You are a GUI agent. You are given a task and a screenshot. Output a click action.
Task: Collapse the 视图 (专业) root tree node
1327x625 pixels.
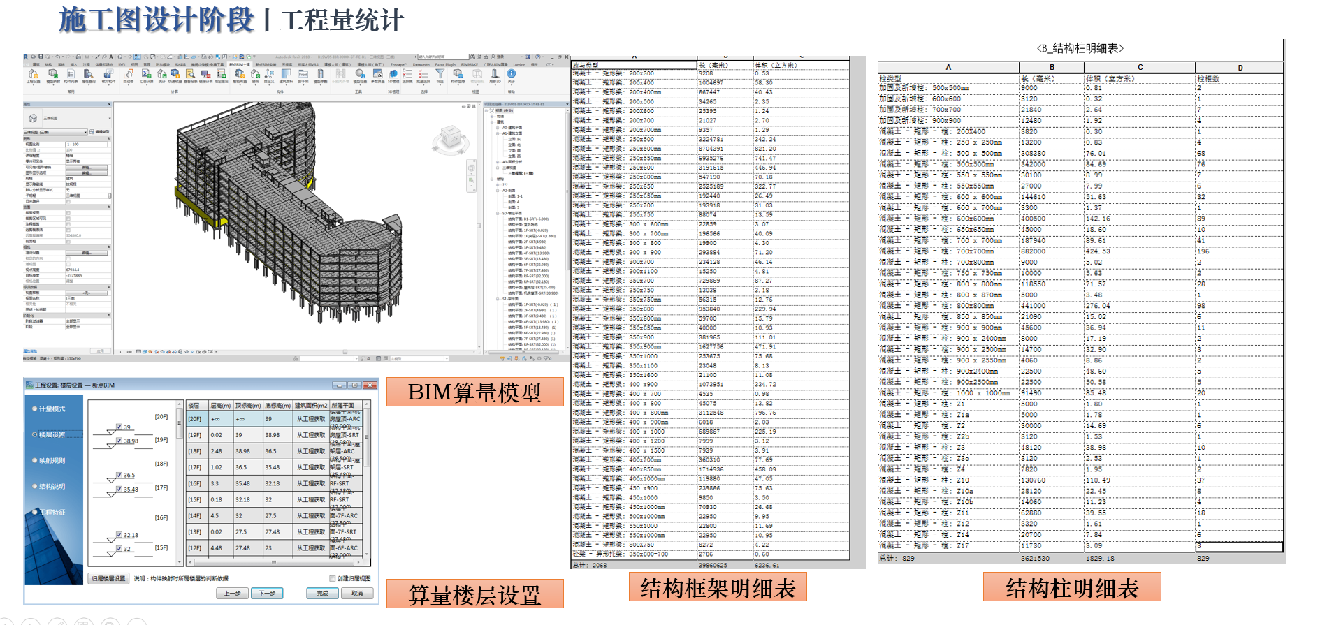[486, 111]
